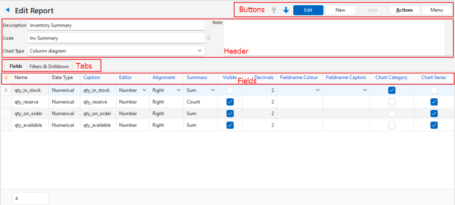Image resolution: width=455 pixels, height=205 pixels.
Task: Open Editor dropdown for qty_in_stock
Action: (x=144, y=90)
